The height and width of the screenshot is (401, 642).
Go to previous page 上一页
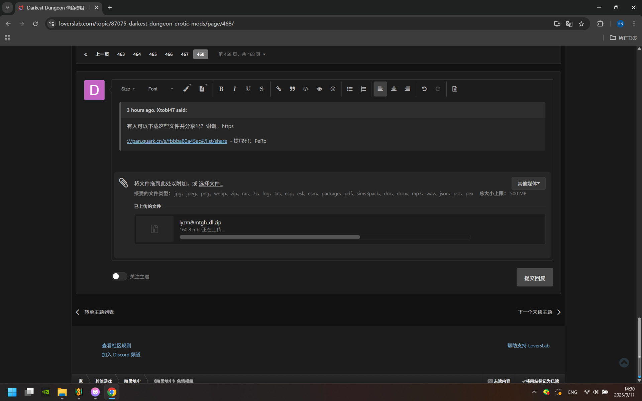102,54
